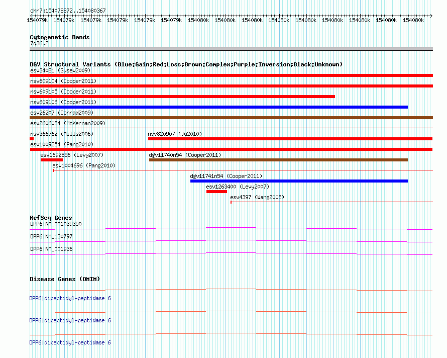The width and height of the screenshot is (447, 358).
Task: Open the esv1692856 (Levy2007) label
Action: coord(72,155)
